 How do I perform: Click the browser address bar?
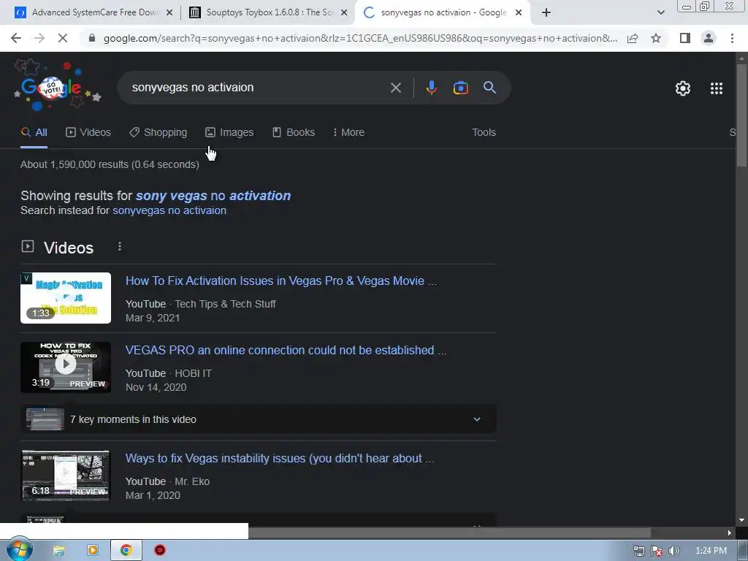[360, 38]
